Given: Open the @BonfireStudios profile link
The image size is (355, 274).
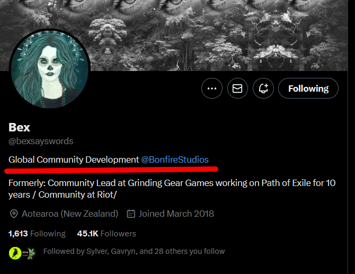Looking at the screenshot, I should pos(175,160).
